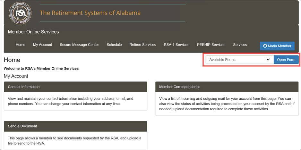The image size is (301, 150).
Task: Click the user icon on Maria Member
Action: point(265,46)
